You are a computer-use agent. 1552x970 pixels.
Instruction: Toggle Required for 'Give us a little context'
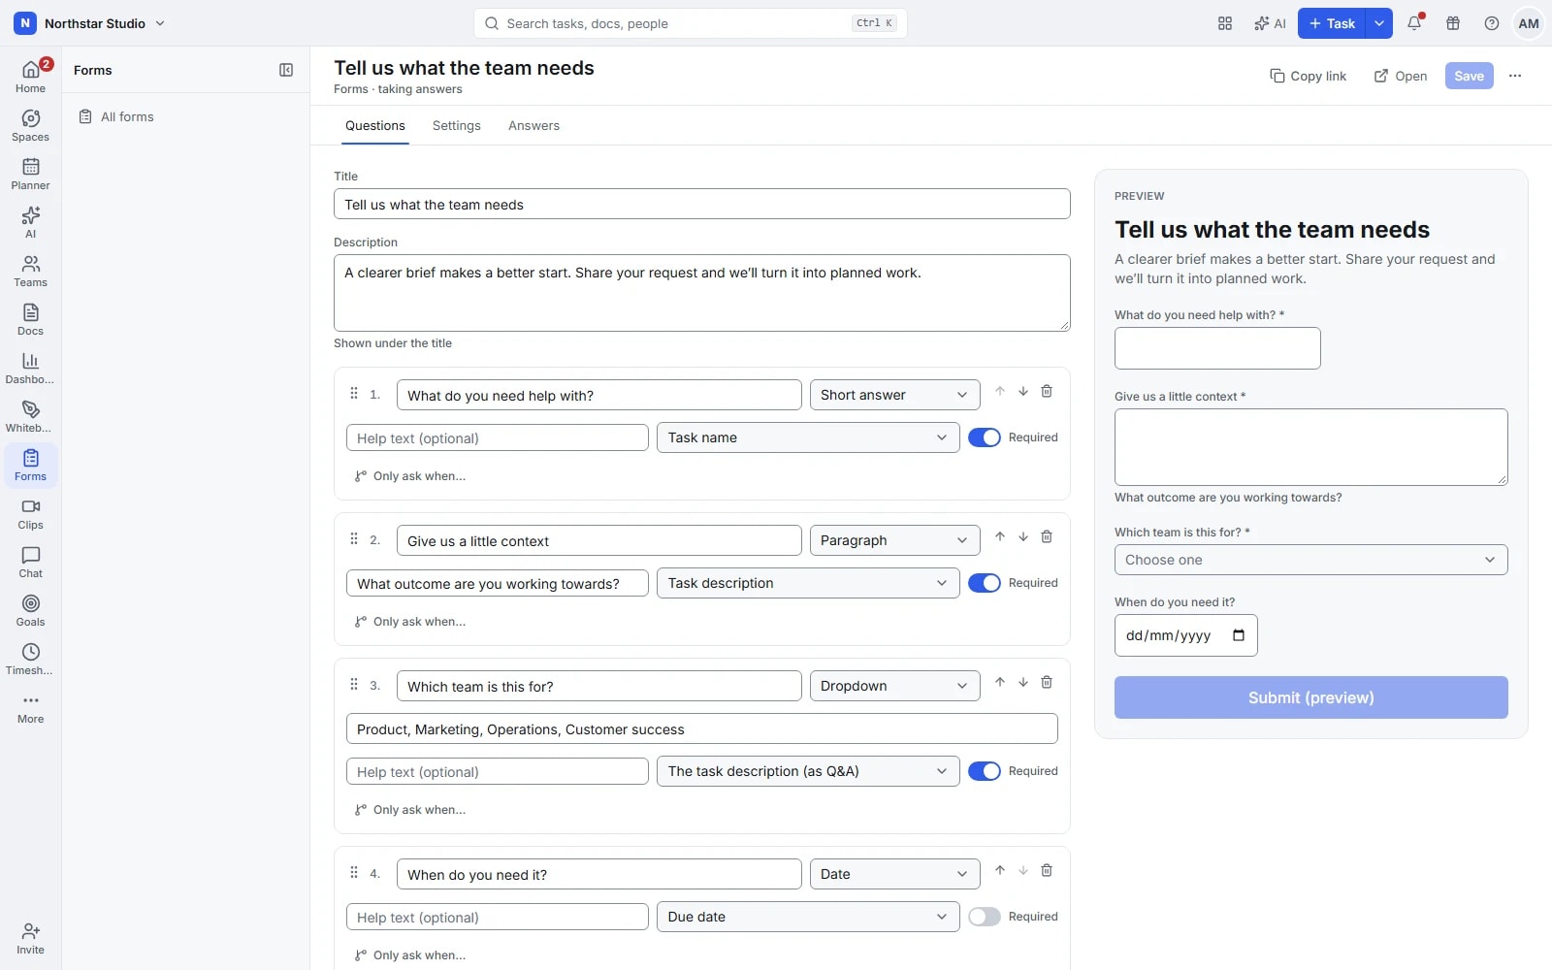985,583
